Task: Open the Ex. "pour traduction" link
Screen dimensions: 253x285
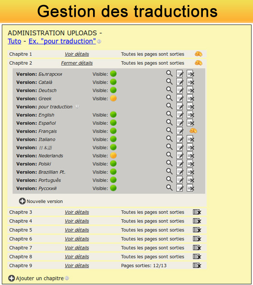Action: (62, 41)
